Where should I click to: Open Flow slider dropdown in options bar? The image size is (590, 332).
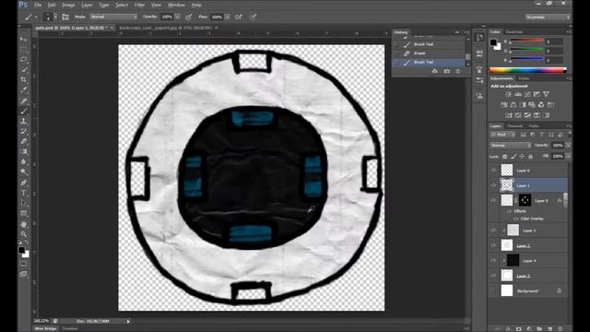[x=228, y=17]
